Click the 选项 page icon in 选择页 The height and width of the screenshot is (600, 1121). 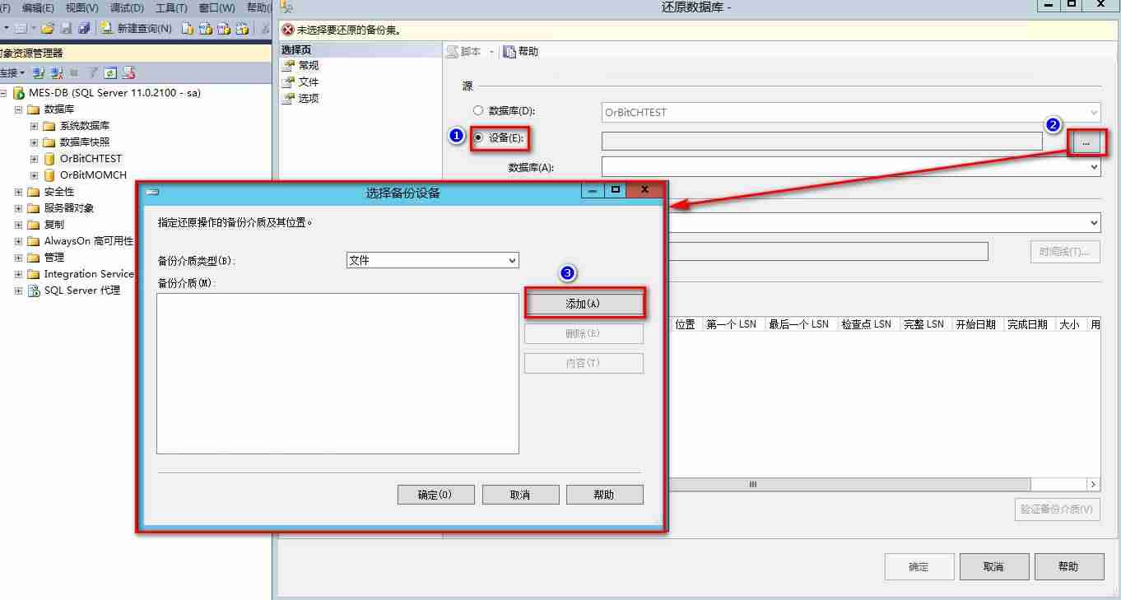pos(287,99)
